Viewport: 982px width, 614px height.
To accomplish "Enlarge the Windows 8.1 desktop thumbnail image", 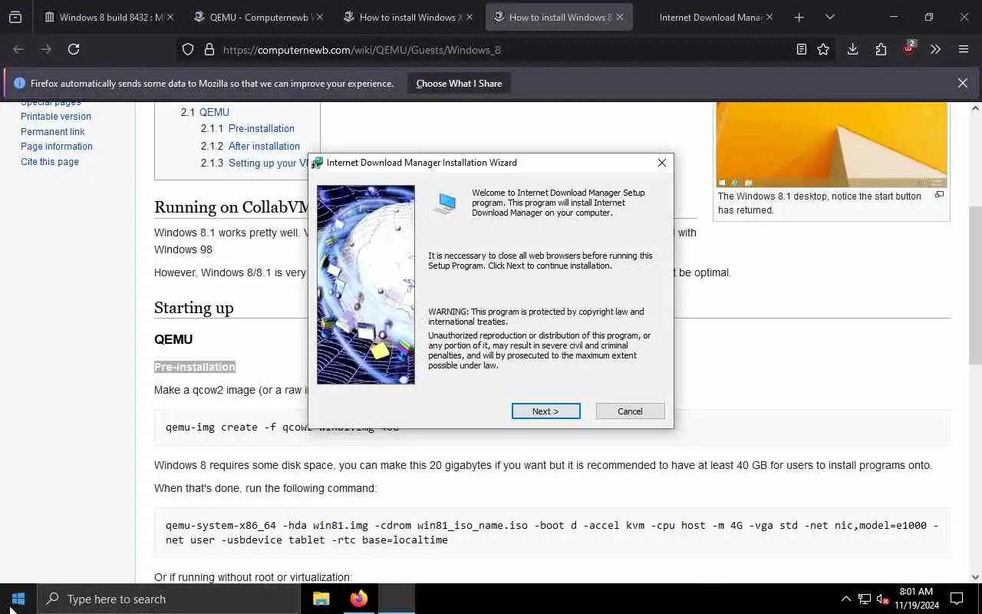I will [832, 145].
